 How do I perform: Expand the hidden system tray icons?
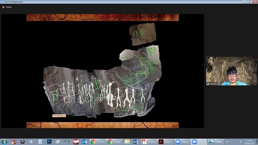point(233,142)
